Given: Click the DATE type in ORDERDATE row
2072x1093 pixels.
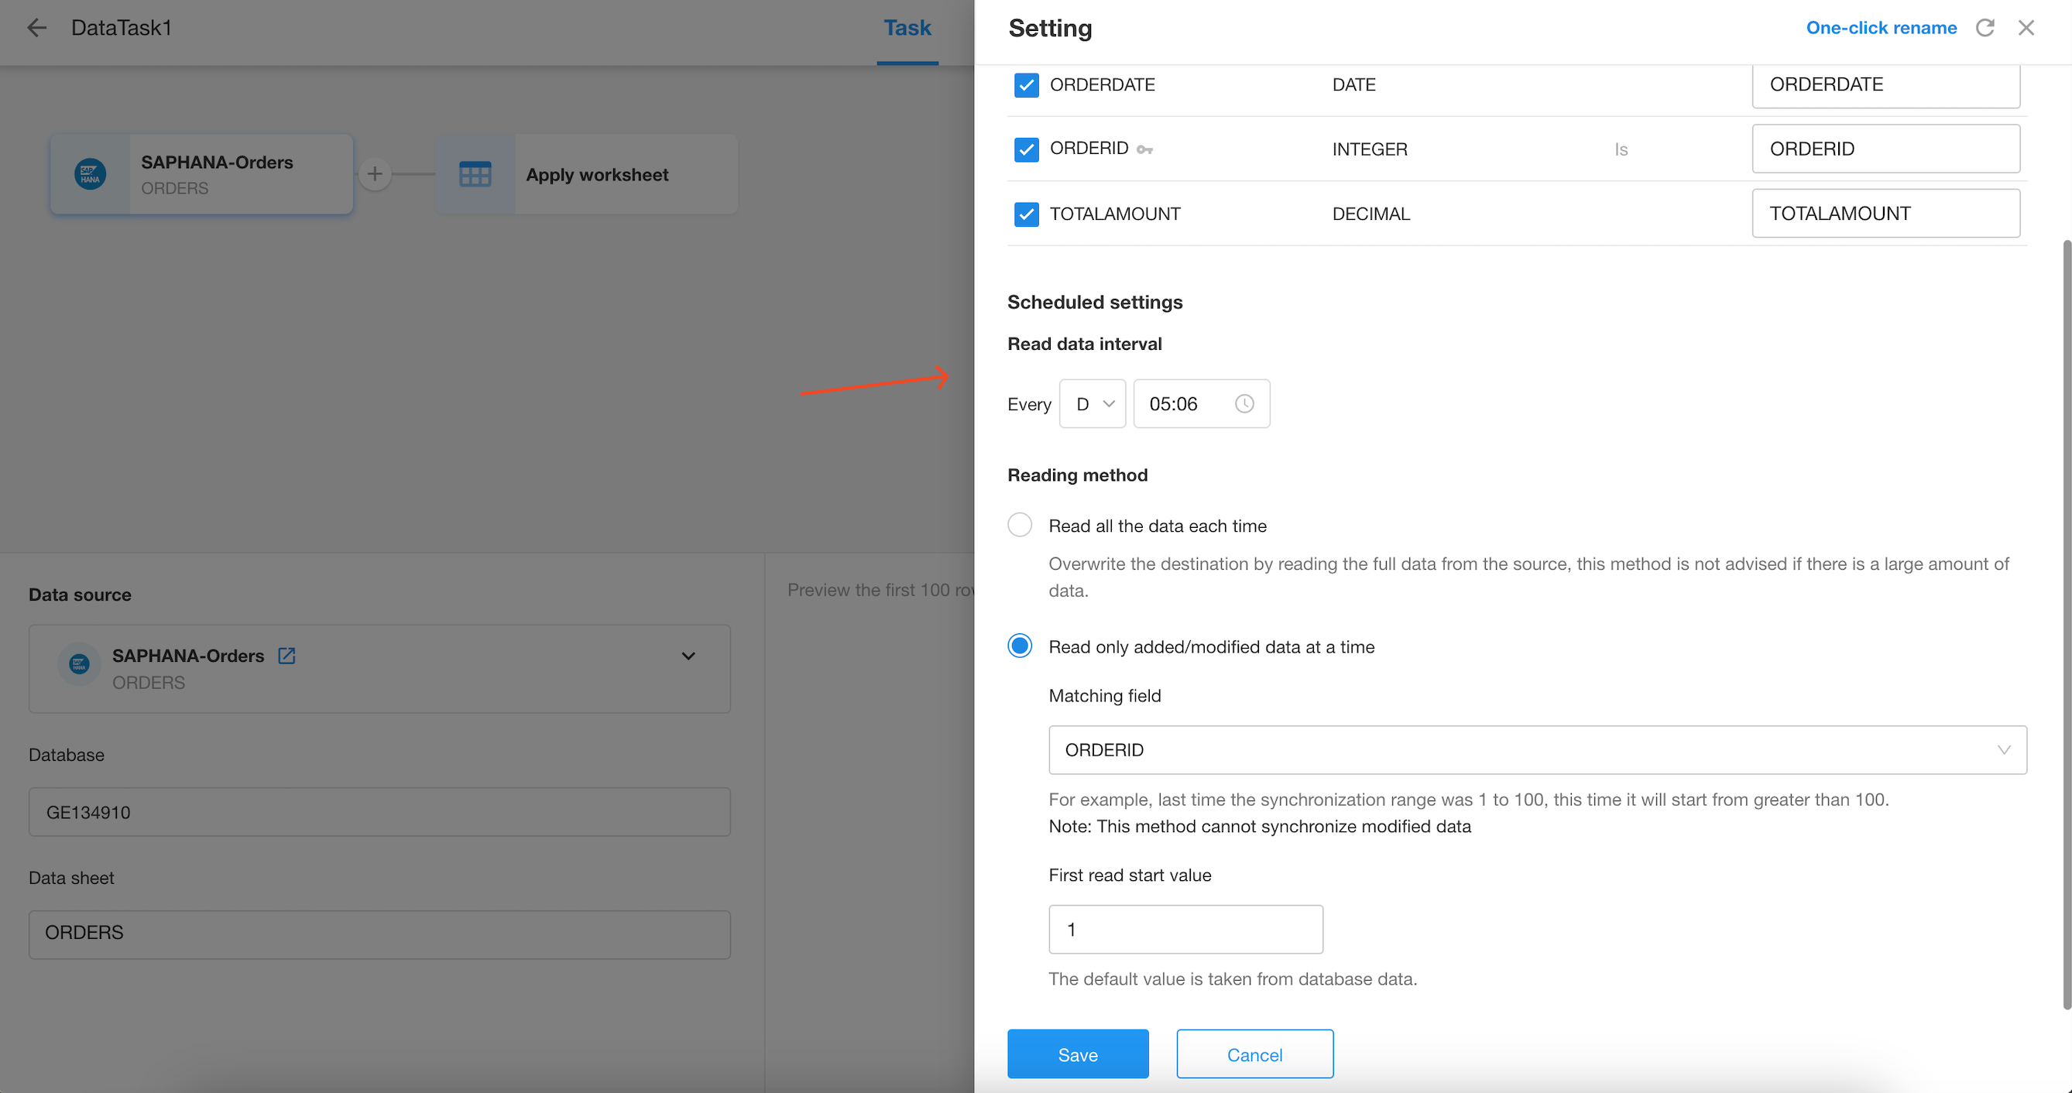Looking at the screenshot, I should pos(1353,84).
